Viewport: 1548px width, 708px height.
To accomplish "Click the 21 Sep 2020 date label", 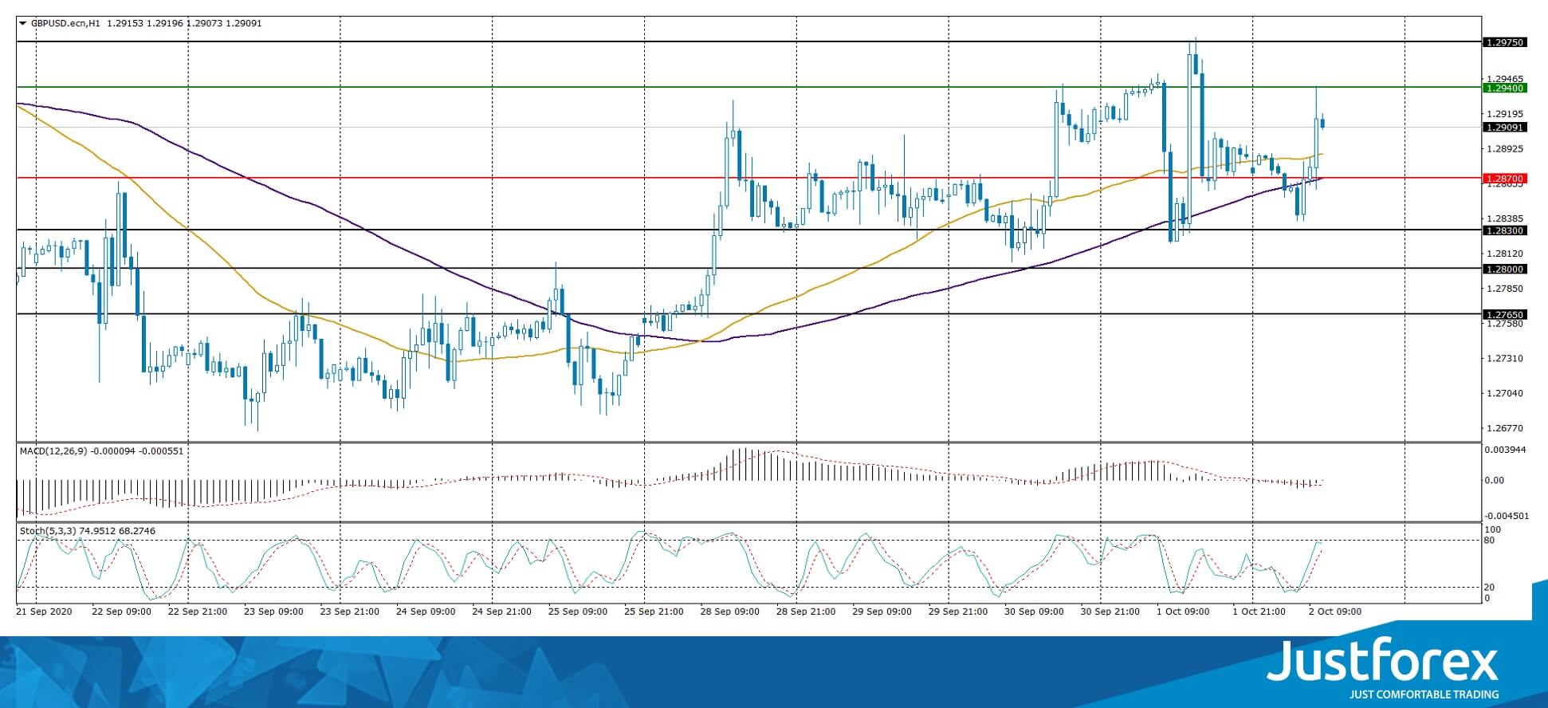I will [45, 612].
